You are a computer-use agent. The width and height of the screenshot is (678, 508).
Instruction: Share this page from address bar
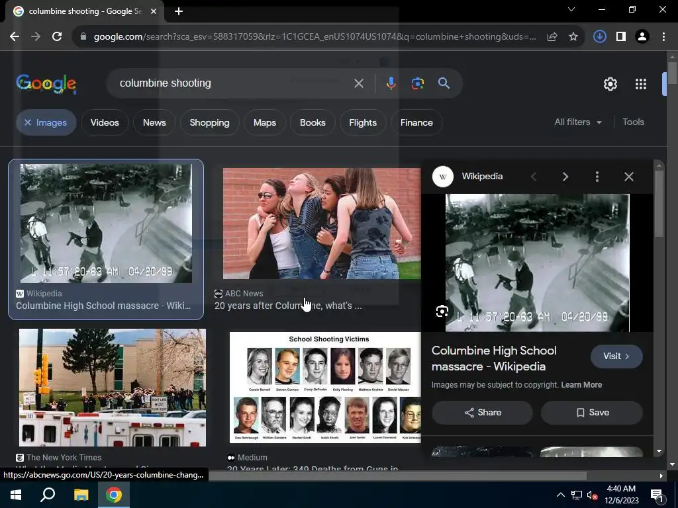point(552,37)
